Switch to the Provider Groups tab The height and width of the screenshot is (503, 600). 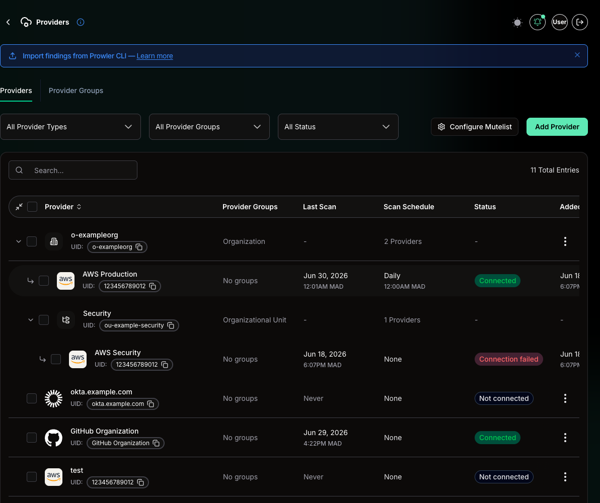tap(76, 91)
